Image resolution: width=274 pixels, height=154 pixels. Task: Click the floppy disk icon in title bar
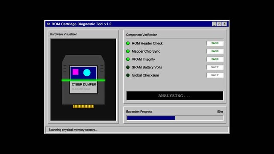(x=48, y=24)
